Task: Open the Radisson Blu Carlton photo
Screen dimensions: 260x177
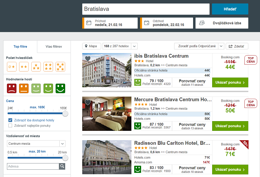Action: [x=107, y=157]
